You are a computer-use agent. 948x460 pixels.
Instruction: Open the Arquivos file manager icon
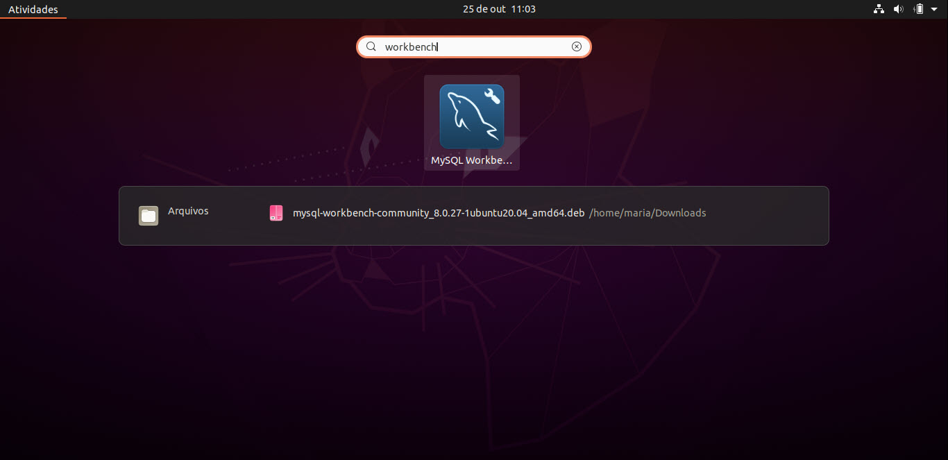coord(149,216)
